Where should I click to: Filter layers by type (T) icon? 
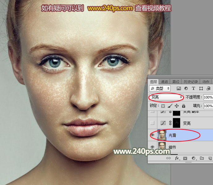tap(194, 89)
